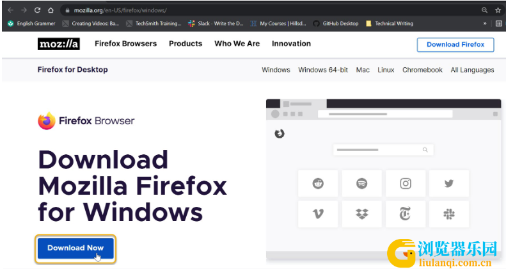This screenshot has height=269, width=506.
Task: Go back with the browser back arrow
Action: (10, 10)
